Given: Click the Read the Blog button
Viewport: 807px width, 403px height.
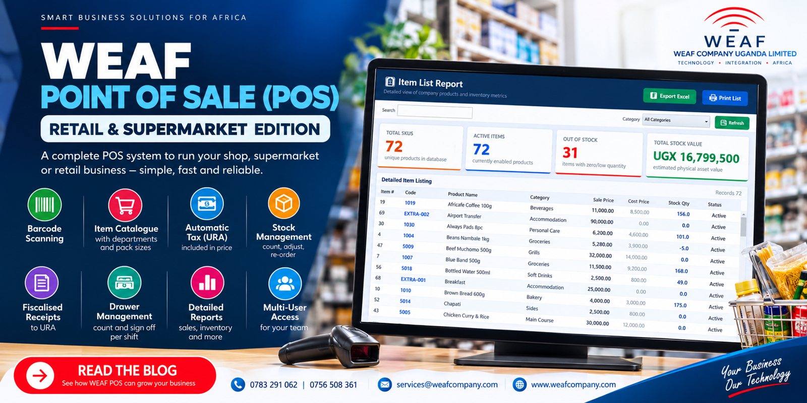Looking at the screenshot, I should point(115,375).
